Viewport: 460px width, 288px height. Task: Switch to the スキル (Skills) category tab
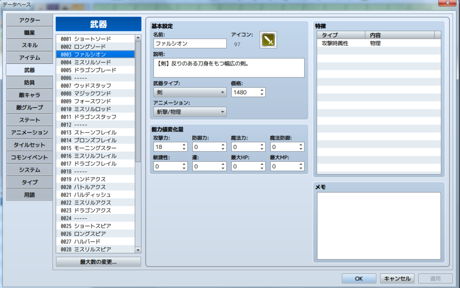[29, 45]
